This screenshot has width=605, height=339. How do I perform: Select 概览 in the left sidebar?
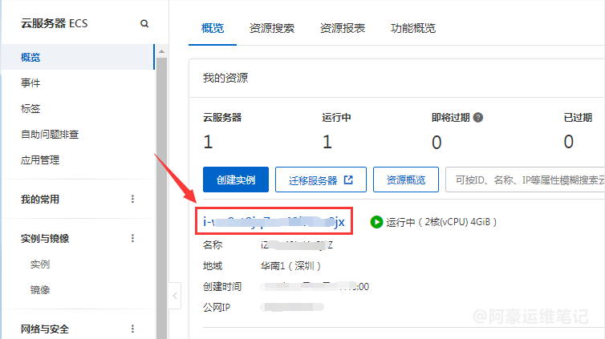tap(78, 57)
